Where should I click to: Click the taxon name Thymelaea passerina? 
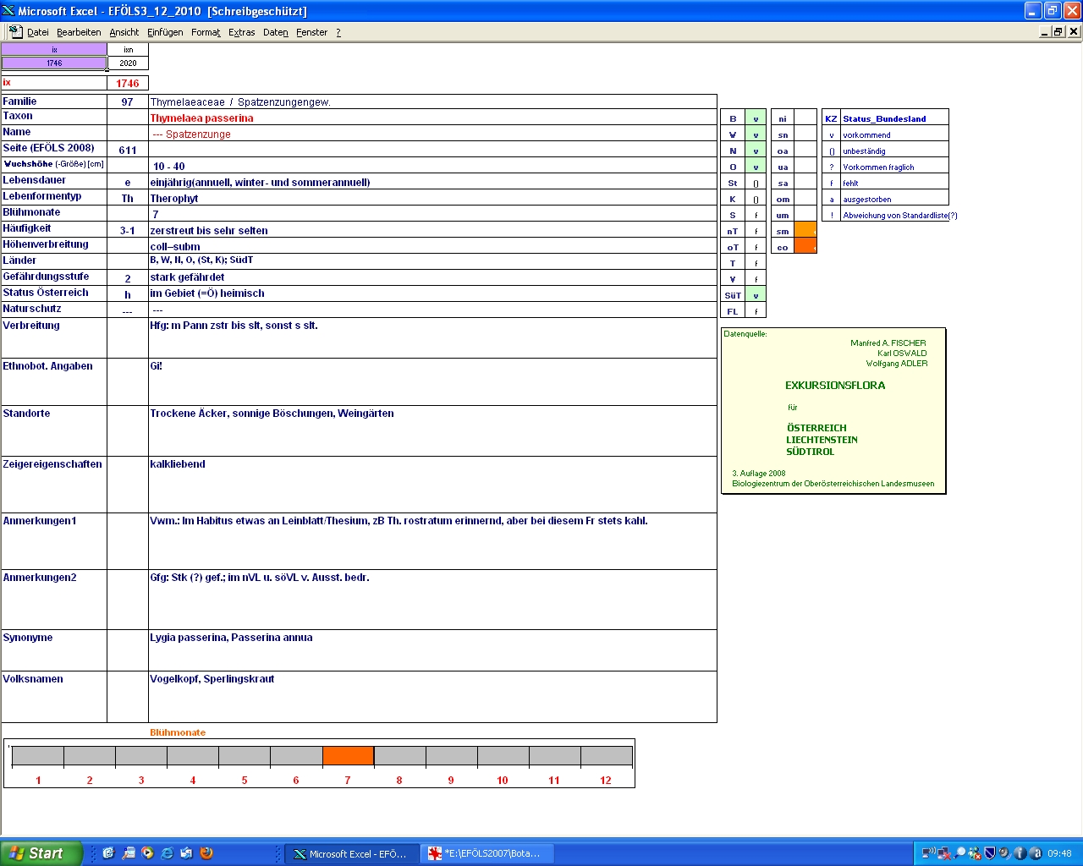coord(202,118)
